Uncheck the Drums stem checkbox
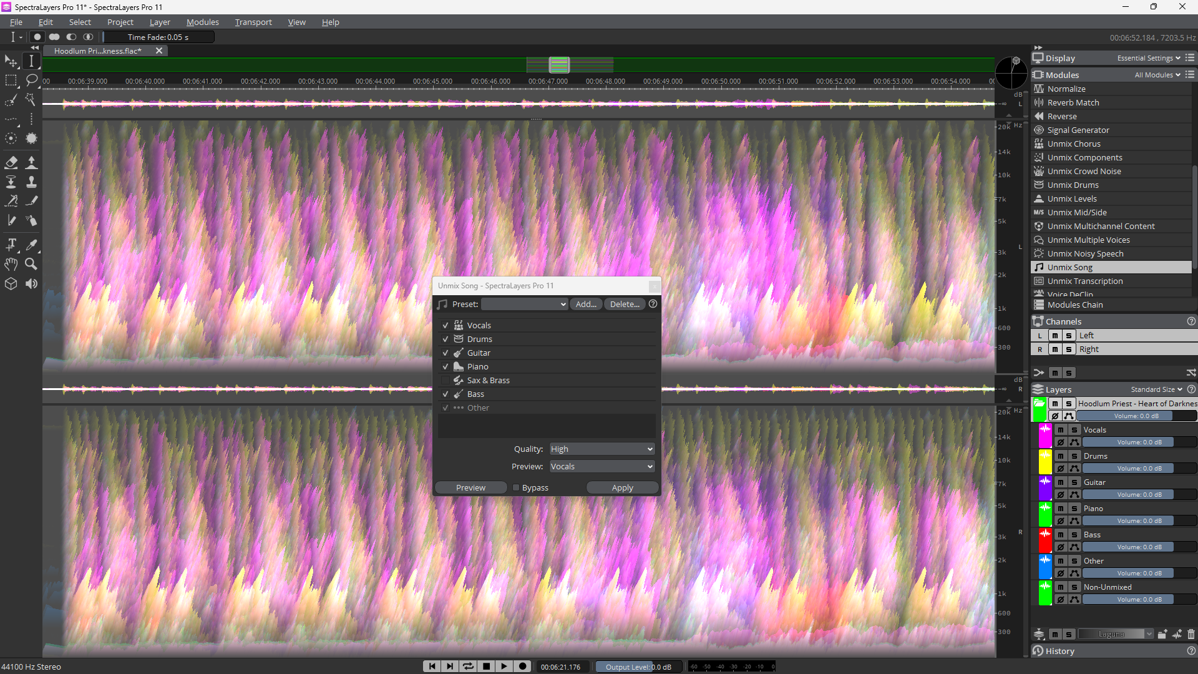This screenshot has height=674, width=1198. 446,339
